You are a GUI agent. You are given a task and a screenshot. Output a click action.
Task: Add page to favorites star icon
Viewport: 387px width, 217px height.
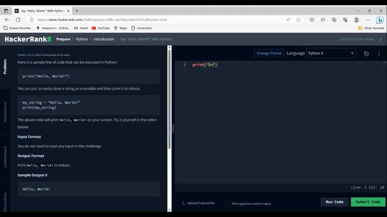point(298,20)
